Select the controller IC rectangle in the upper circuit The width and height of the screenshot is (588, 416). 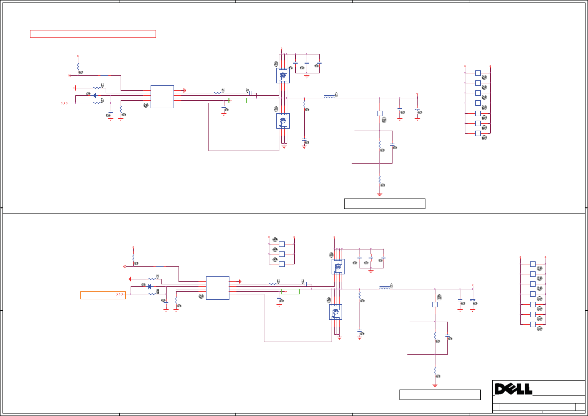point(163,97)
